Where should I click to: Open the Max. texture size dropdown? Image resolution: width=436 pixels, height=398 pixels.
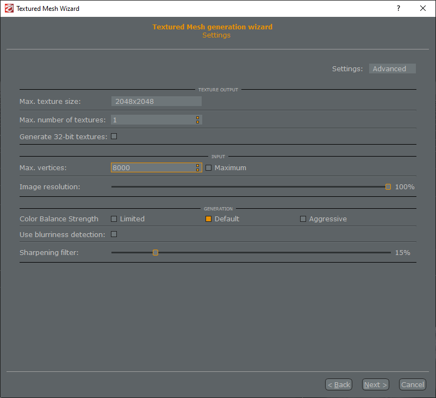(x=156, y=101)
